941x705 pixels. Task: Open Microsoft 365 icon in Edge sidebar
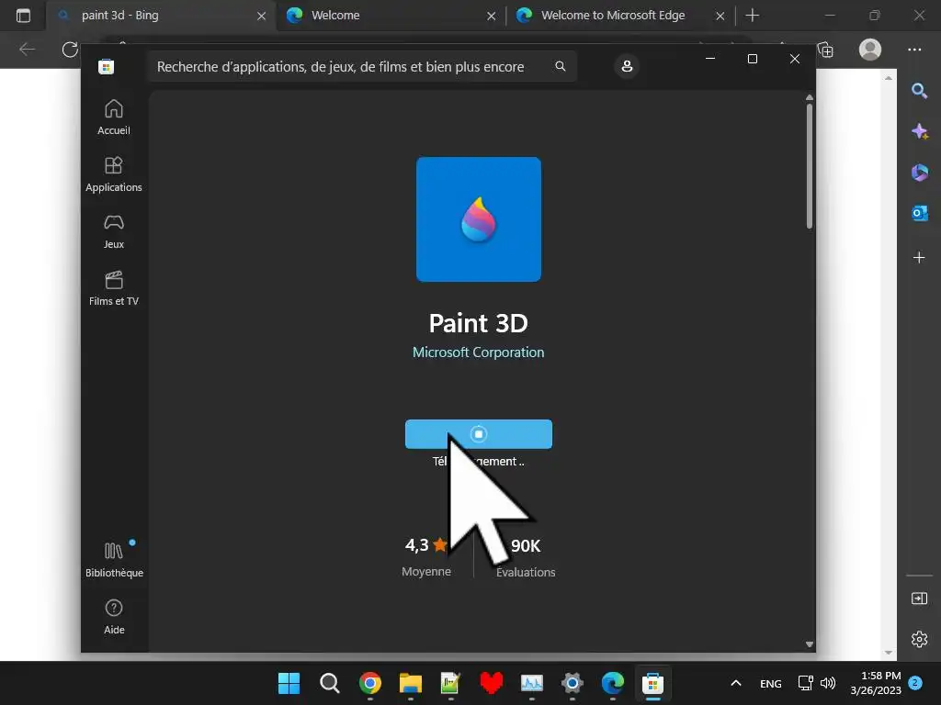tap(919, 173)
